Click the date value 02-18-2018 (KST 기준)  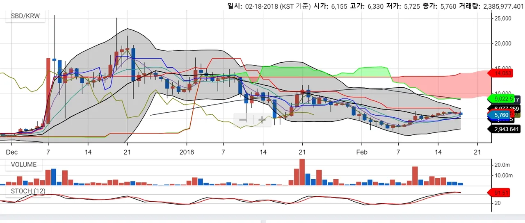pyautogui.click(x=278, y=6)
